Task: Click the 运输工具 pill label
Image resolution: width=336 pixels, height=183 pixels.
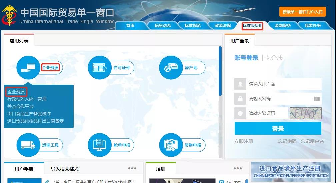Action: [x=50, y=145]
